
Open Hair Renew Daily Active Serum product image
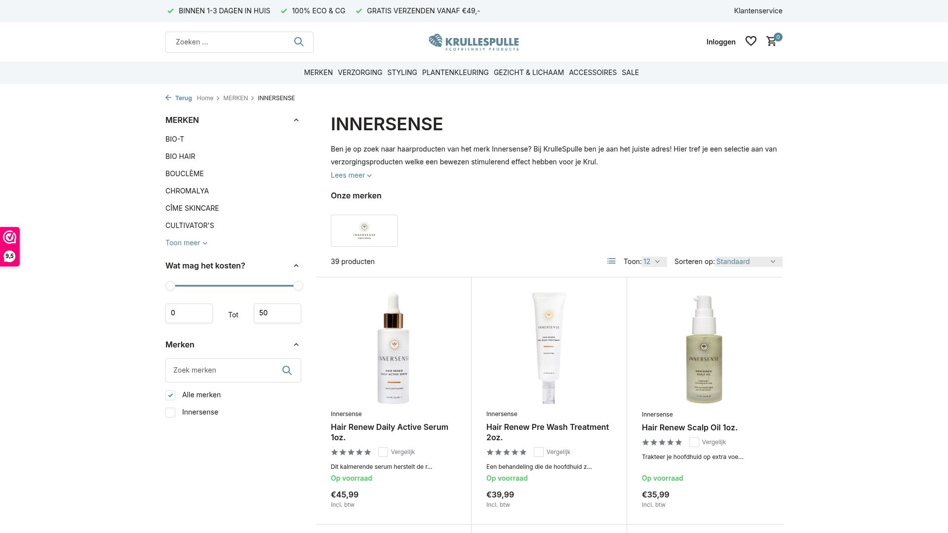pyautogui.click(x=394, y=348)
